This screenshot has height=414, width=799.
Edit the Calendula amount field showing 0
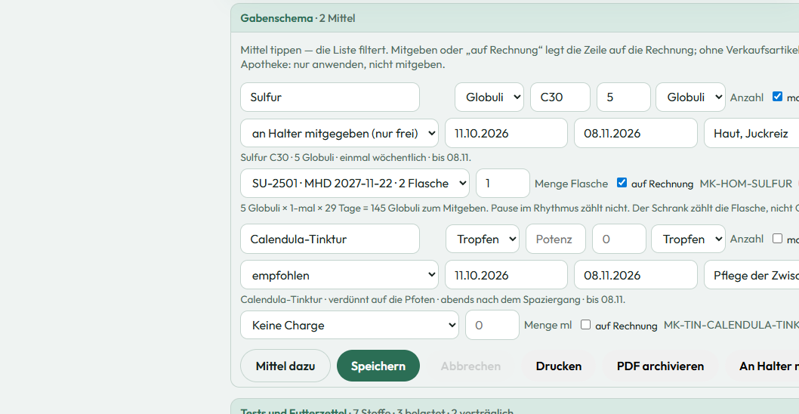pos(619,239)
